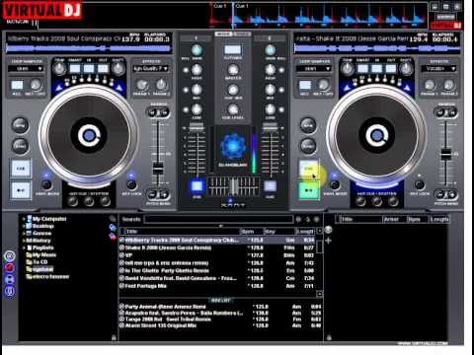The width and height of the screenshot is (474, 355).
Task: Click the left deck Play button
Action: point(21,190)
